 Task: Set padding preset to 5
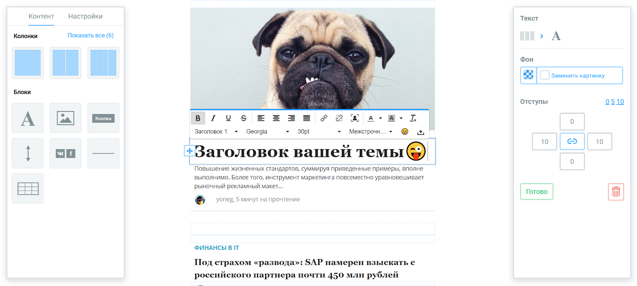coord(613,102)
